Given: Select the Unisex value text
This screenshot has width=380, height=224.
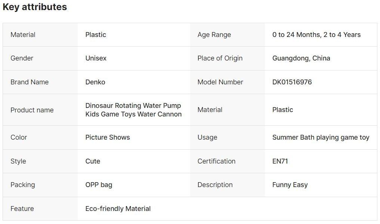Looking at the screenshot, I should 96,58.
